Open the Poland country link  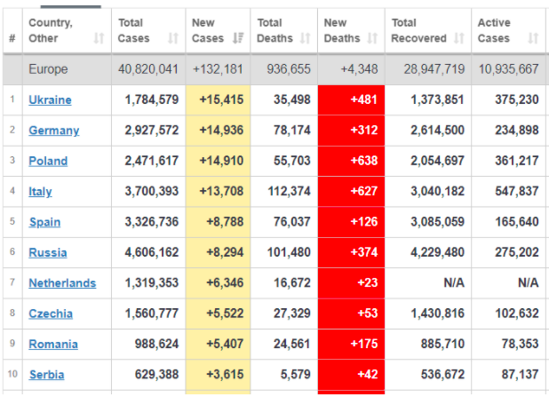[x=48, y=161]
